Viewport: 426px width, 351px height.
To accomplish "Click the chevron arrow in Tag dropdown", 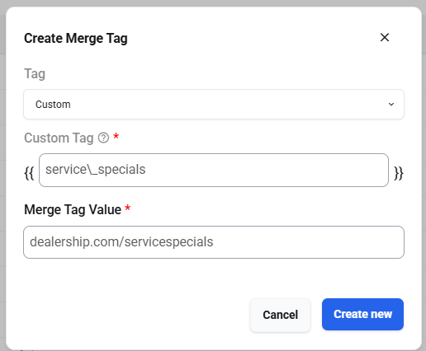I will click(391, 105).
